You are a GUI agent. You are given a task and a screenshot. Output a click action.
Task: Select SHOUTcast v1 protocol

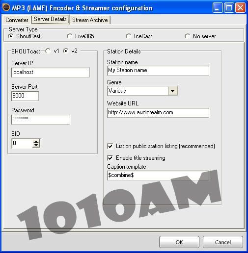tap(48, 51)
